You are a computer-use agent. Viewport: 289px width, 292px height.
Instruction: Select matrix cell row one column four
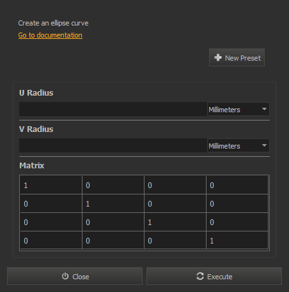click(237, 185)
